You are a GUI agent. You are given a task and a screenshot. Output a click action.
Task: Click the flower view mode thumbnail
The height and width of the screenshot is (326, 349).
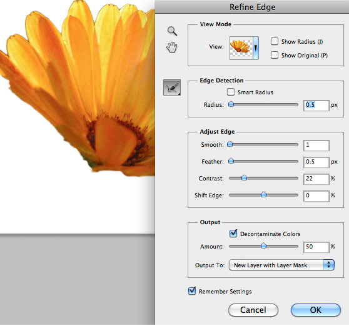point(241,48)
